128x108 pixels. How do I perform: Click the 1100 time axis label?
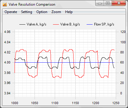(x=55, y=103)
